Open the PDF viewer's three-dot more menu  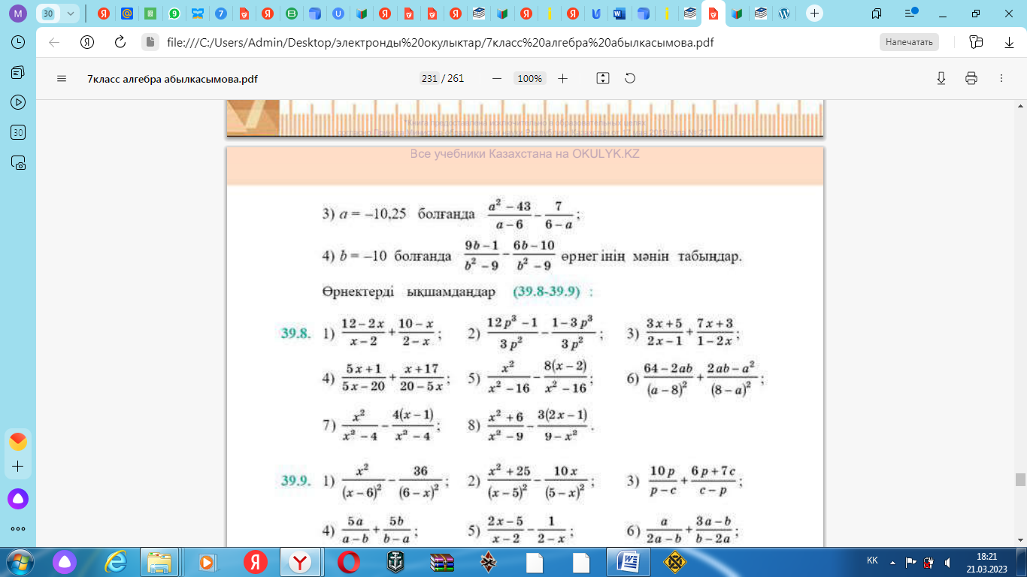point(1001,78)
